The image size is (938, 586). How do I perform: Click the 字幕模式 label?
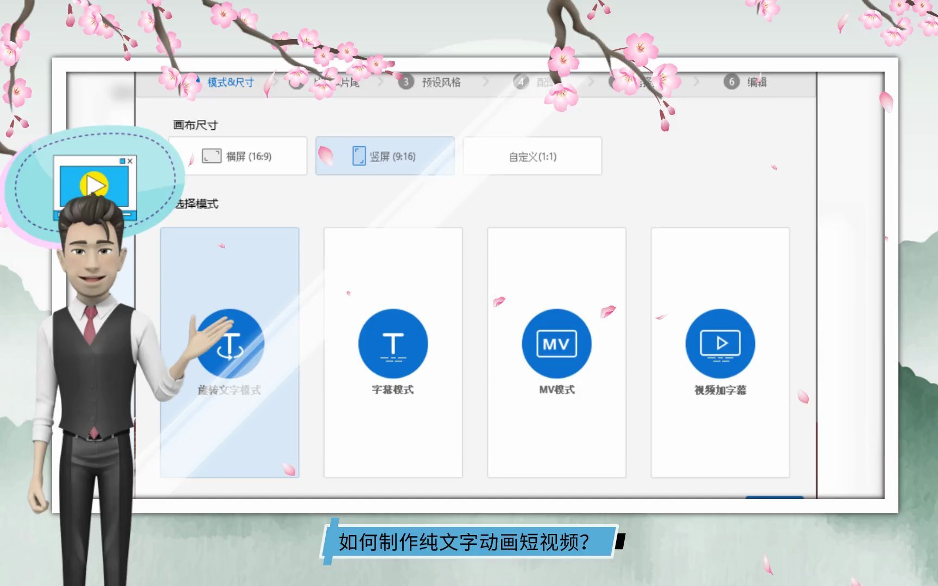tap(393, 390)
